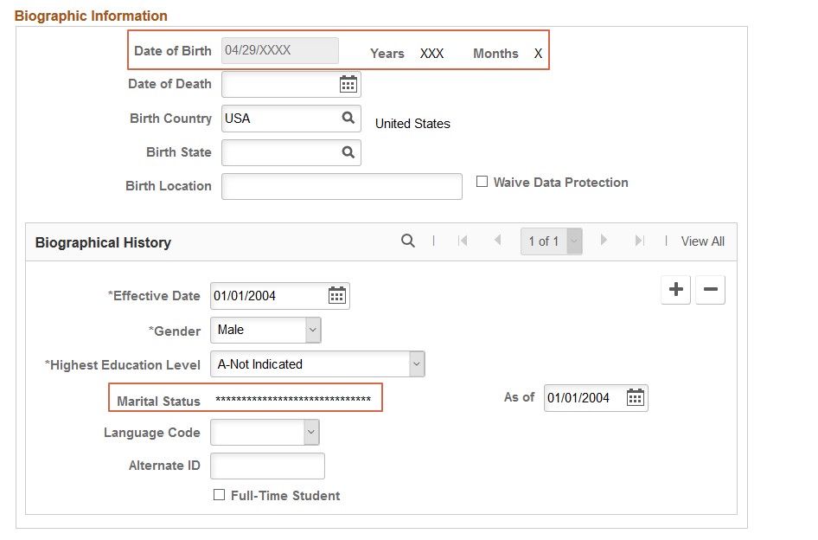Viewport: 818px width, 540px height.
Task: Check the Full-Time Student box
Action: [x=220, y=495]
